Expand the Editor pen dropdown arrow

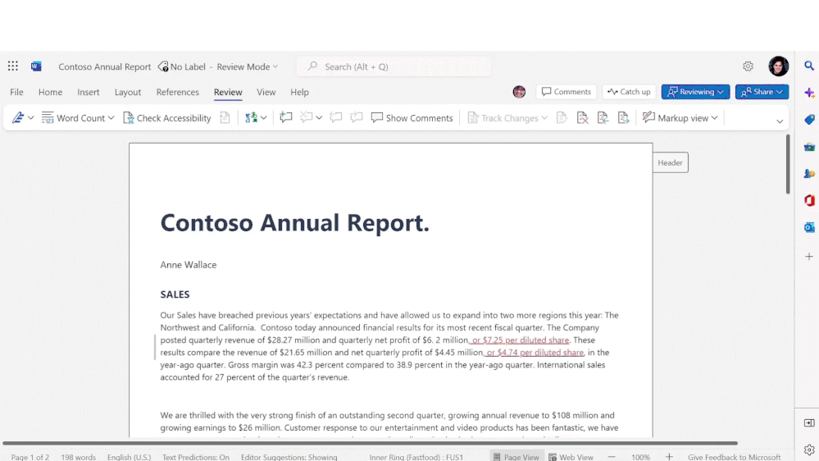pos(31,118)
